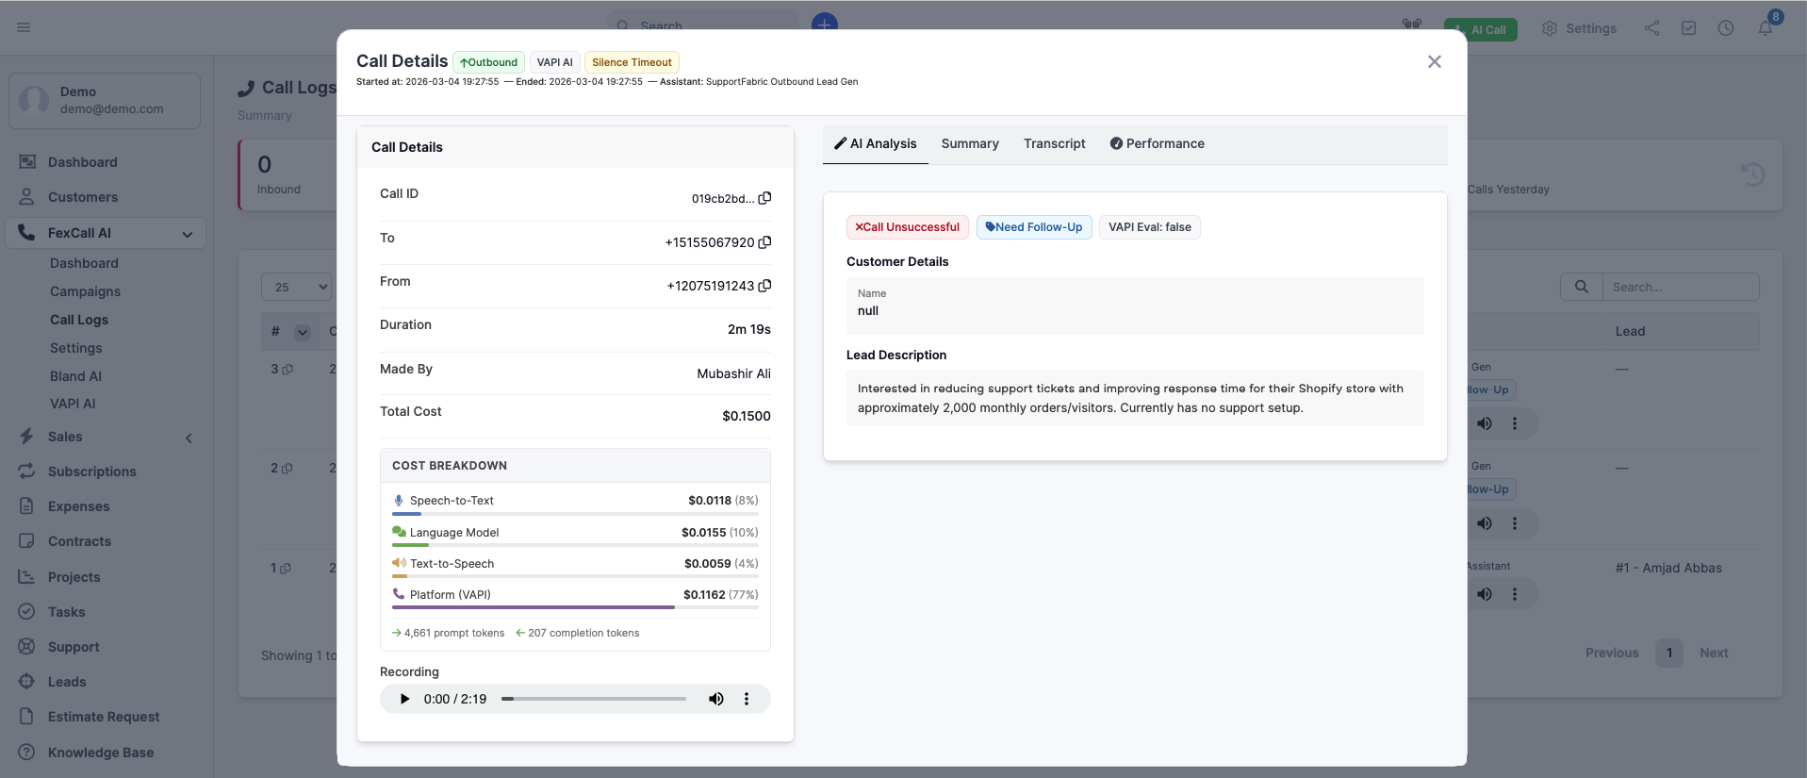Click the Call Unsuccessful tag
The image size is (1807, 778).
tap(908, 227)
